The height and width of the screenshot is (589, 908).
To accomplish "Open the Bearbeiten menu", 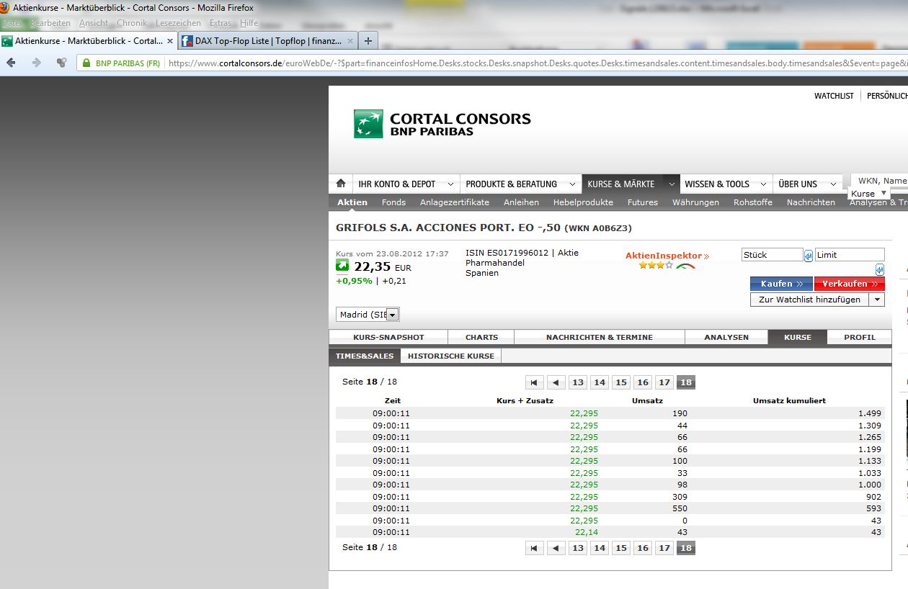I will 50,23.
